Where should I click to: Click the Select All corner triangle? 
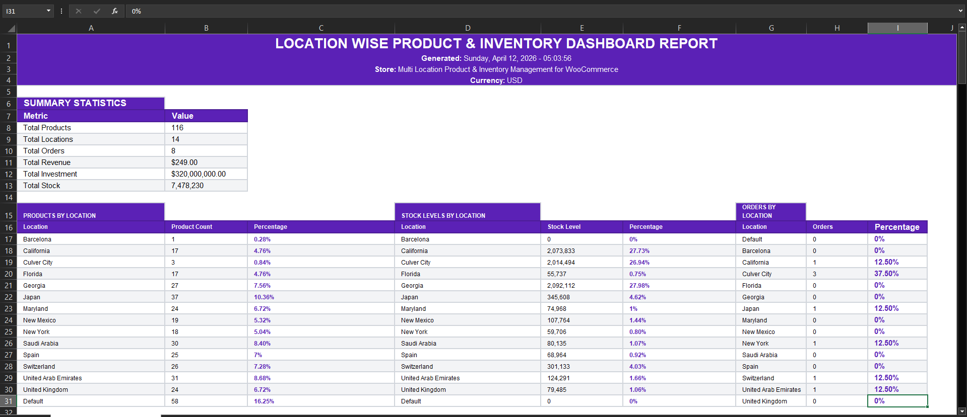10,29
